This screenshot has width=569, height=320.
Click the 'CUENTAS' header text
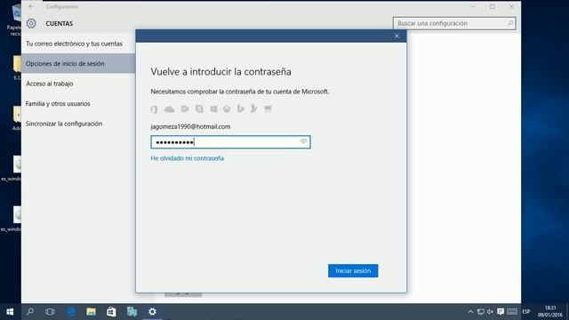pyautogui.click(x=60, y=24)
